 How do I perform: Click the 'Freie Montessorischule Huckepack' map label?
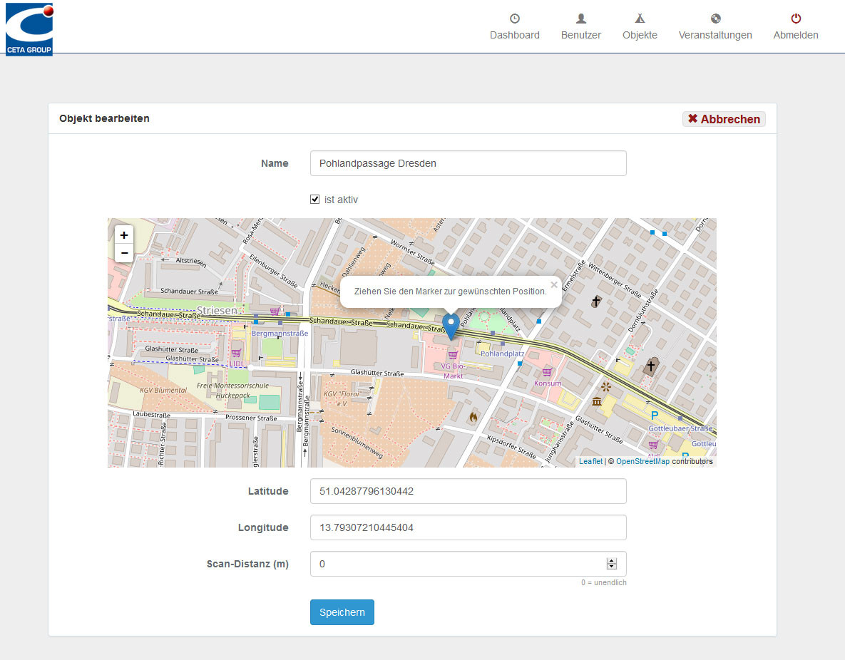pos(232,390)
